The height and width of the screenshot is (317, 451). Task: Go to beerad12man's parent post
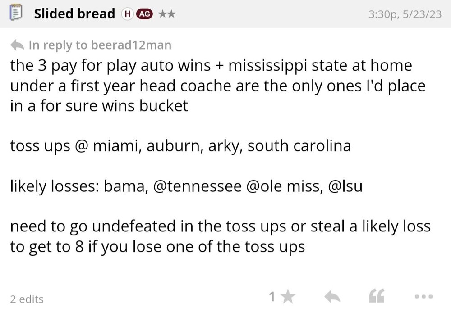coord(131,45)
